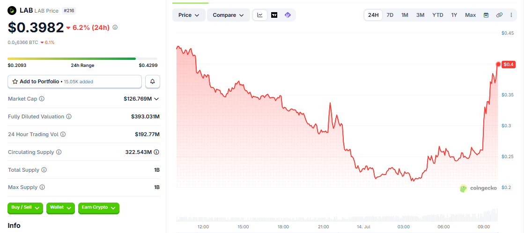Click the $0.4299 range high value
The width and height of the screenshot is (525, 233).
coord(148,66)
